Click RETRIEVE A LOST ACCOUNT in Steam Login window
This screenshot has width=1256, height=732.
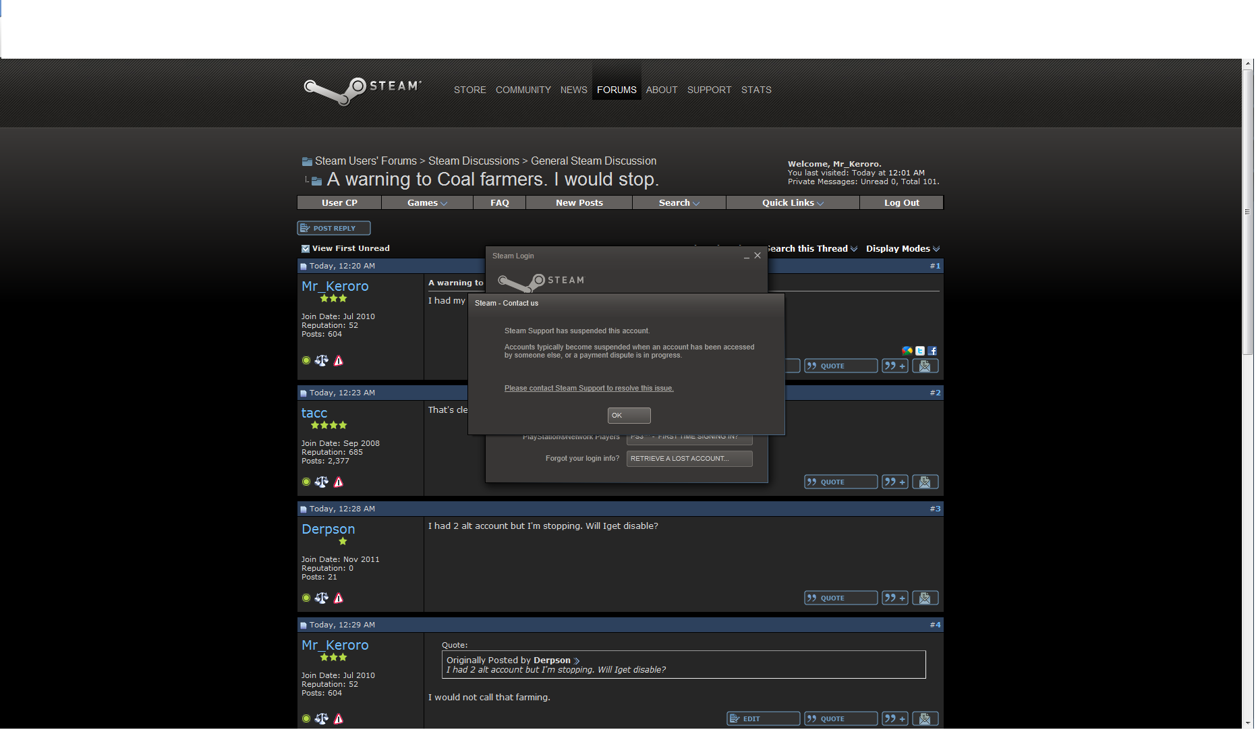(689, 459)
